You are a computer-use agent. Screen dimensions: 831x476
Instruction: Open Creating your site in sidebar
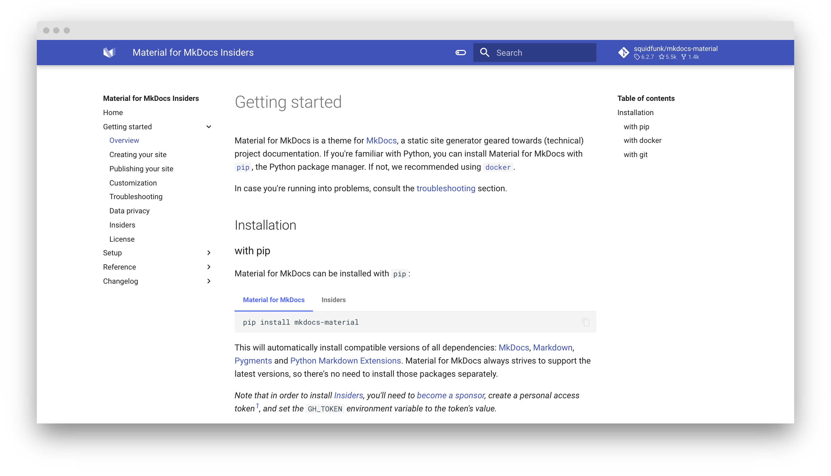[x=138, y=155]
